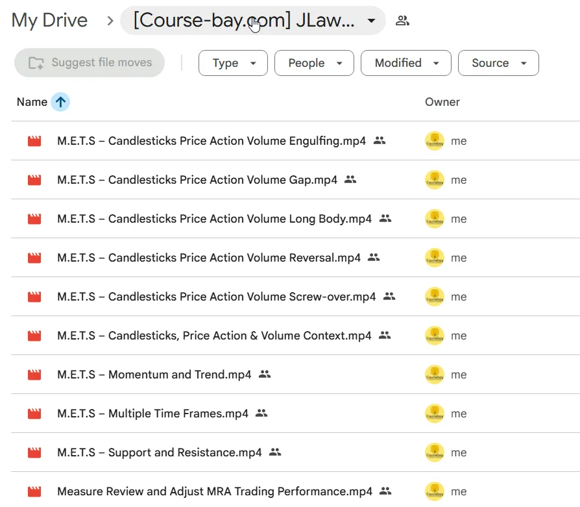This screenshot has height=507, width=580.
Task: Click the video icon for Momentum and Trend.mp4
Action: pos(34,375)
